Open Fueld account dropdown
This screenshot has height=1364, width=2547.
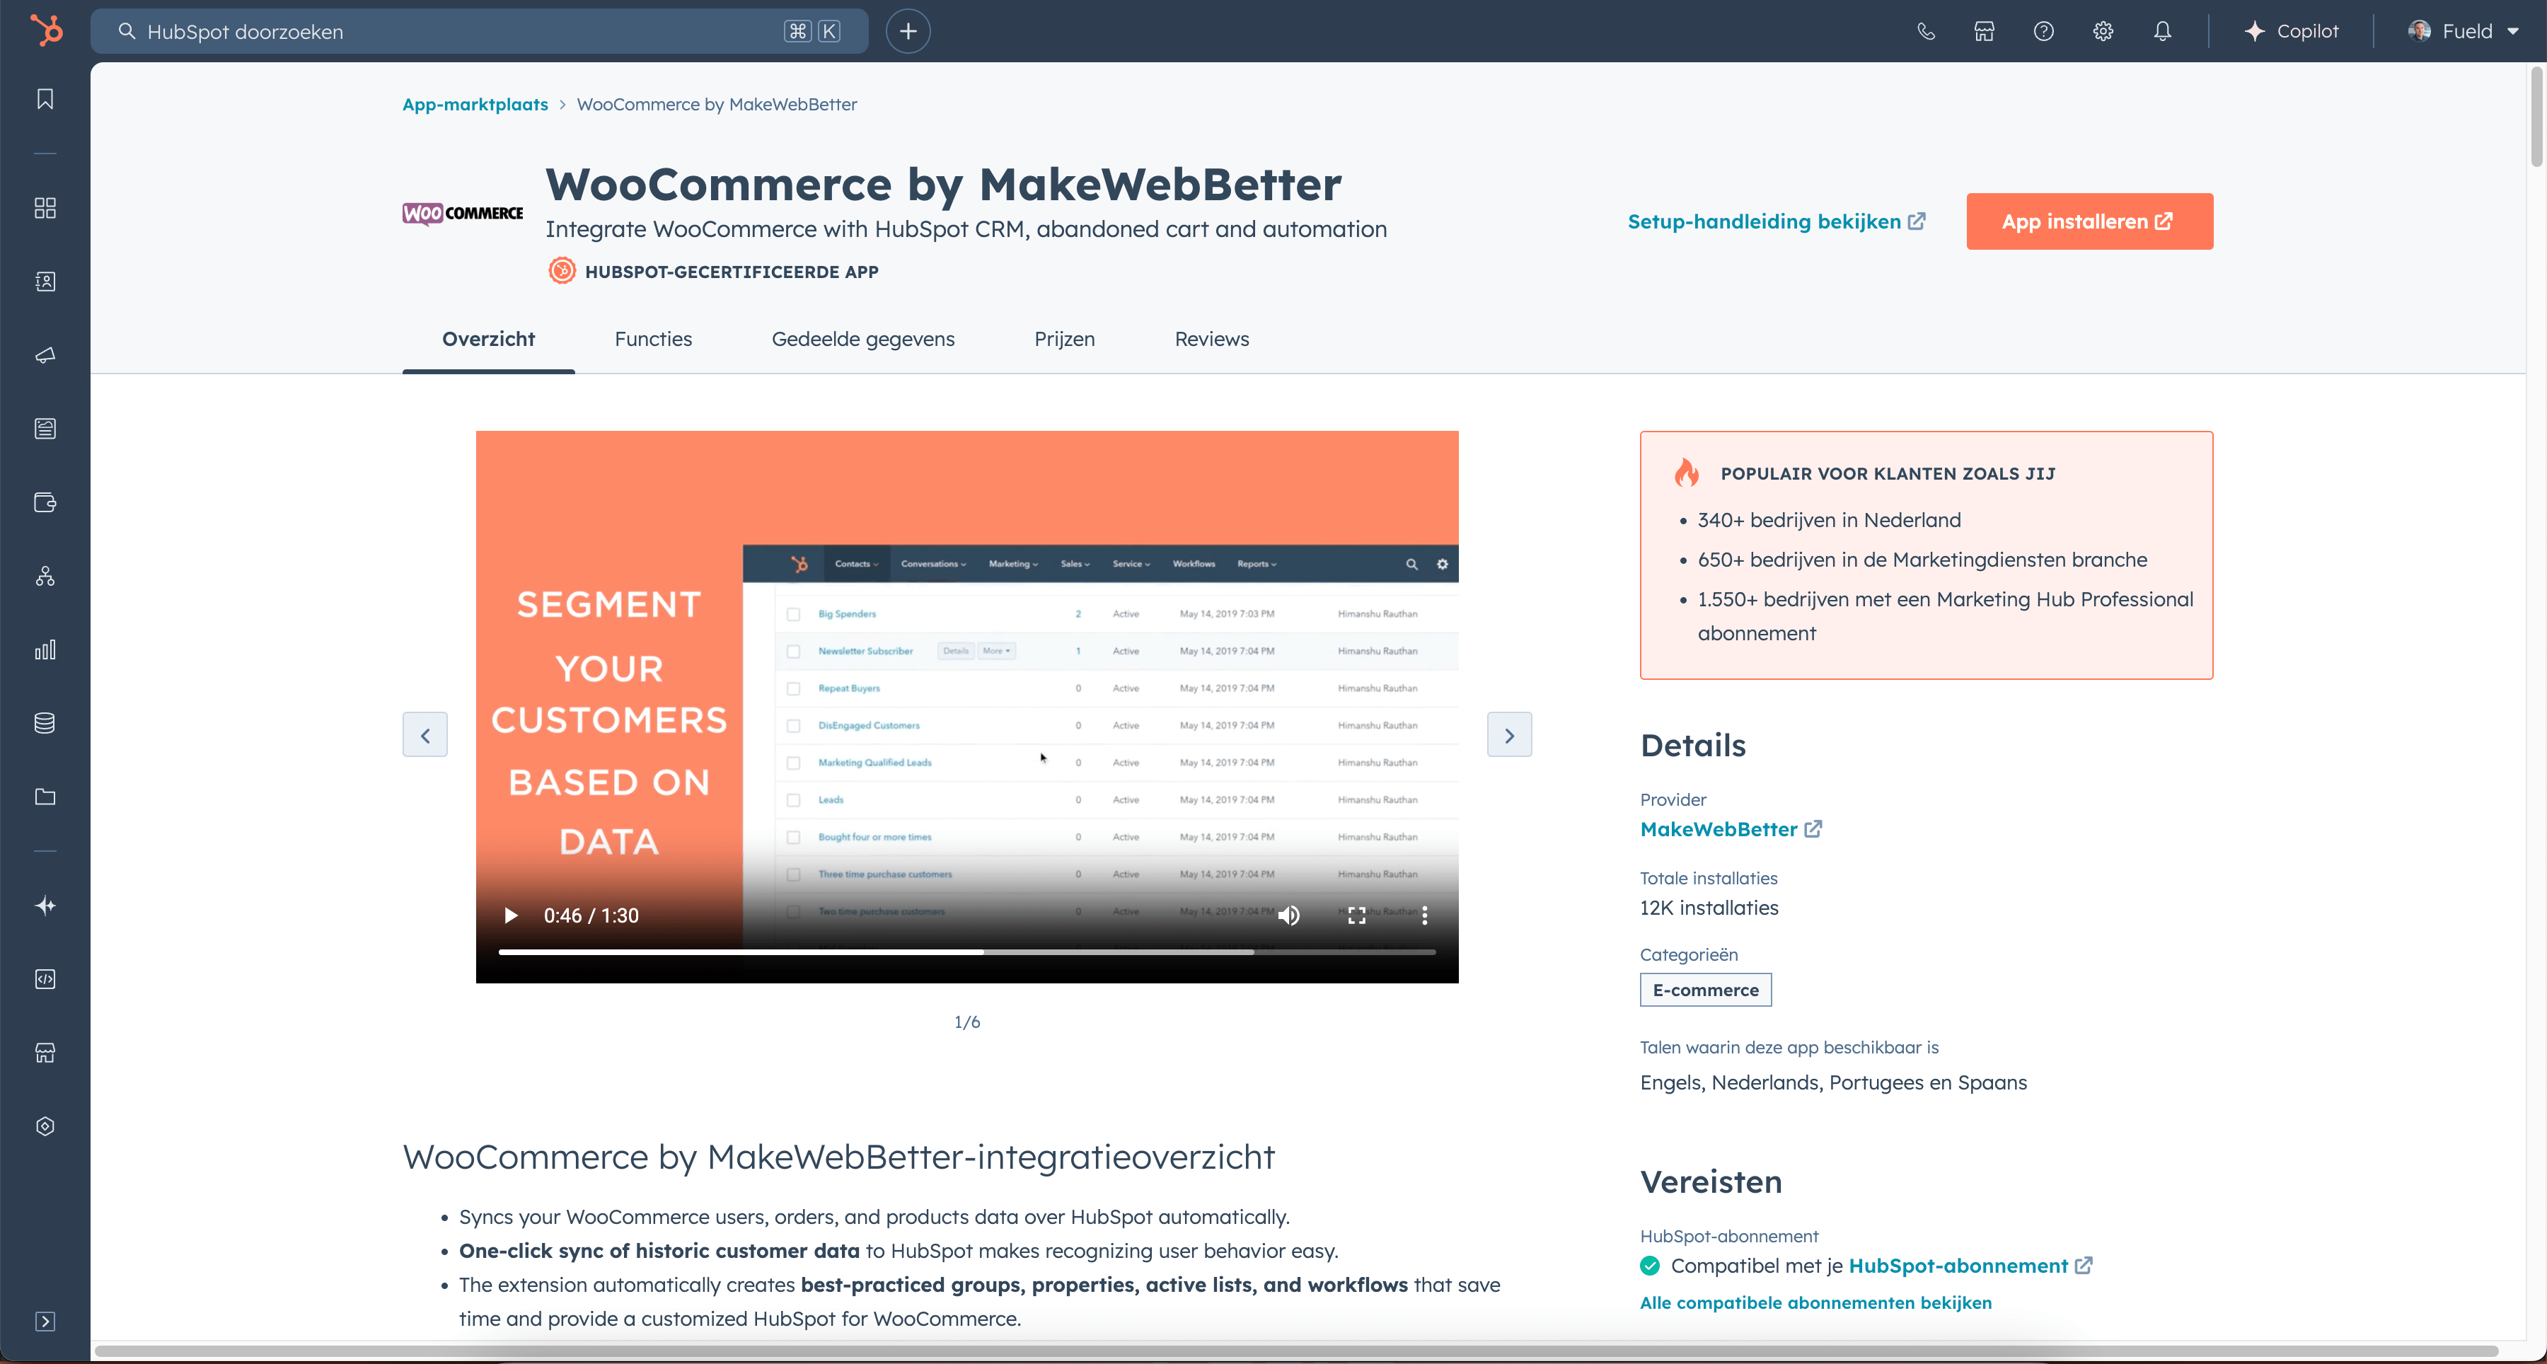[x=2463, y=30]
